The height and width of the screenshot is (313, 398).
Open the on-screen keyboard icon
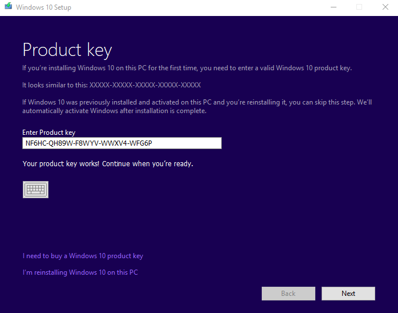(35, 190)
